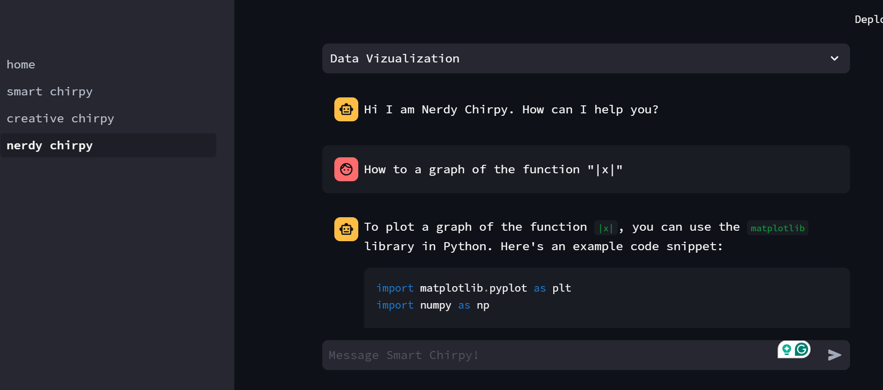
Task: Click the send message arrow icon
Action: tap(834, 355)
